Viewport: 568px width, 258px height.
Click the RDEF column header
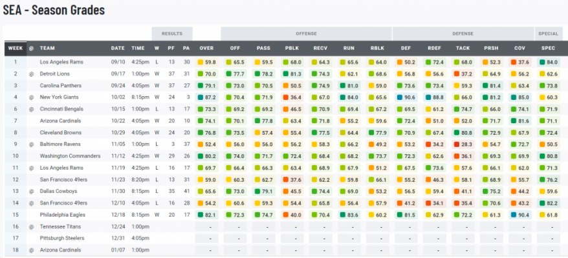434,48
